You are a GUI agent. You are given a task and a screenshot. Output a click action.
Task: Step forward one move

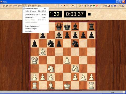[x=70, y=6]
